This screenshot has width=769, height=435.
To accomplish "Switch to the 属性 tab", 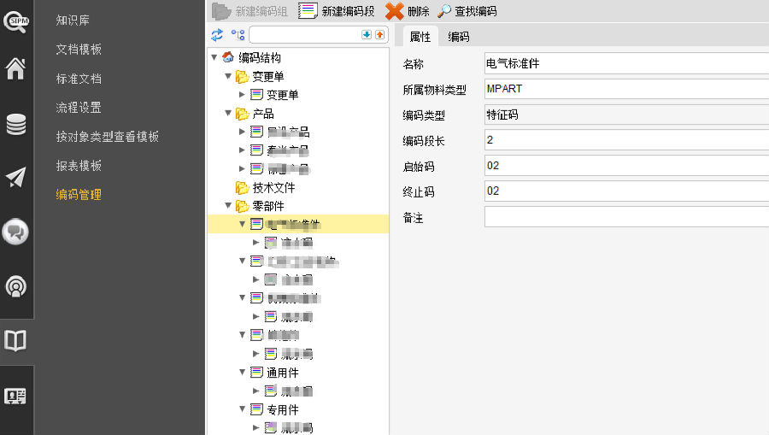I will [420, 37].
